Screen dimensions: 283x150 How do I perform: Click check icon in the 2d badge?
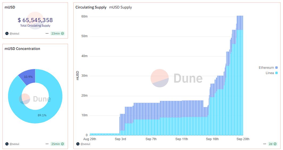click(x=275, y=144)
